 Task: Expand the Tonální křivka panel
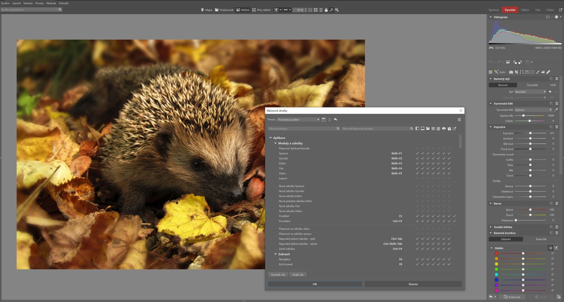491,227
